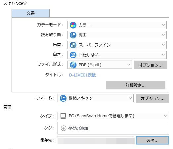173x149 pixels.
Task: Expand the ファイル形式 PDF dropdown arrow
Action: coord(129,65)
